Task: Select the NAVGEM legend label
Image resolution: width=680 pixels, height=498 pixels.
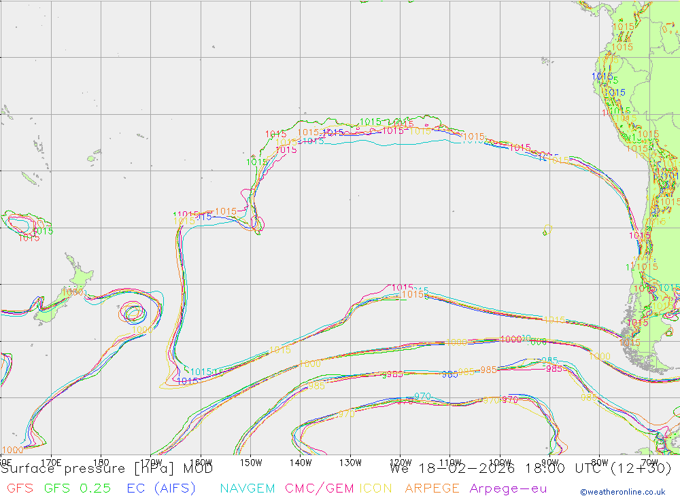Action: [248, 488]
